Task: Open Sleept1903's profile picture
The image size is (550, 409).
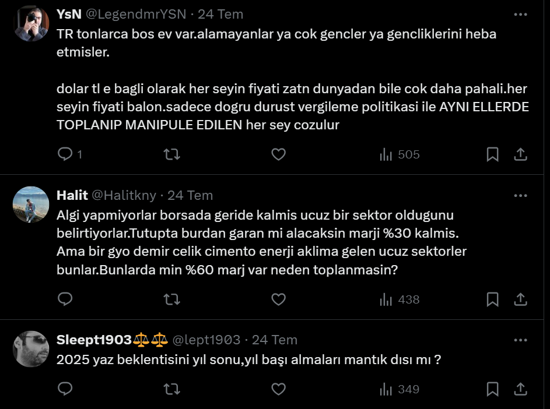Action: [31, 349]
